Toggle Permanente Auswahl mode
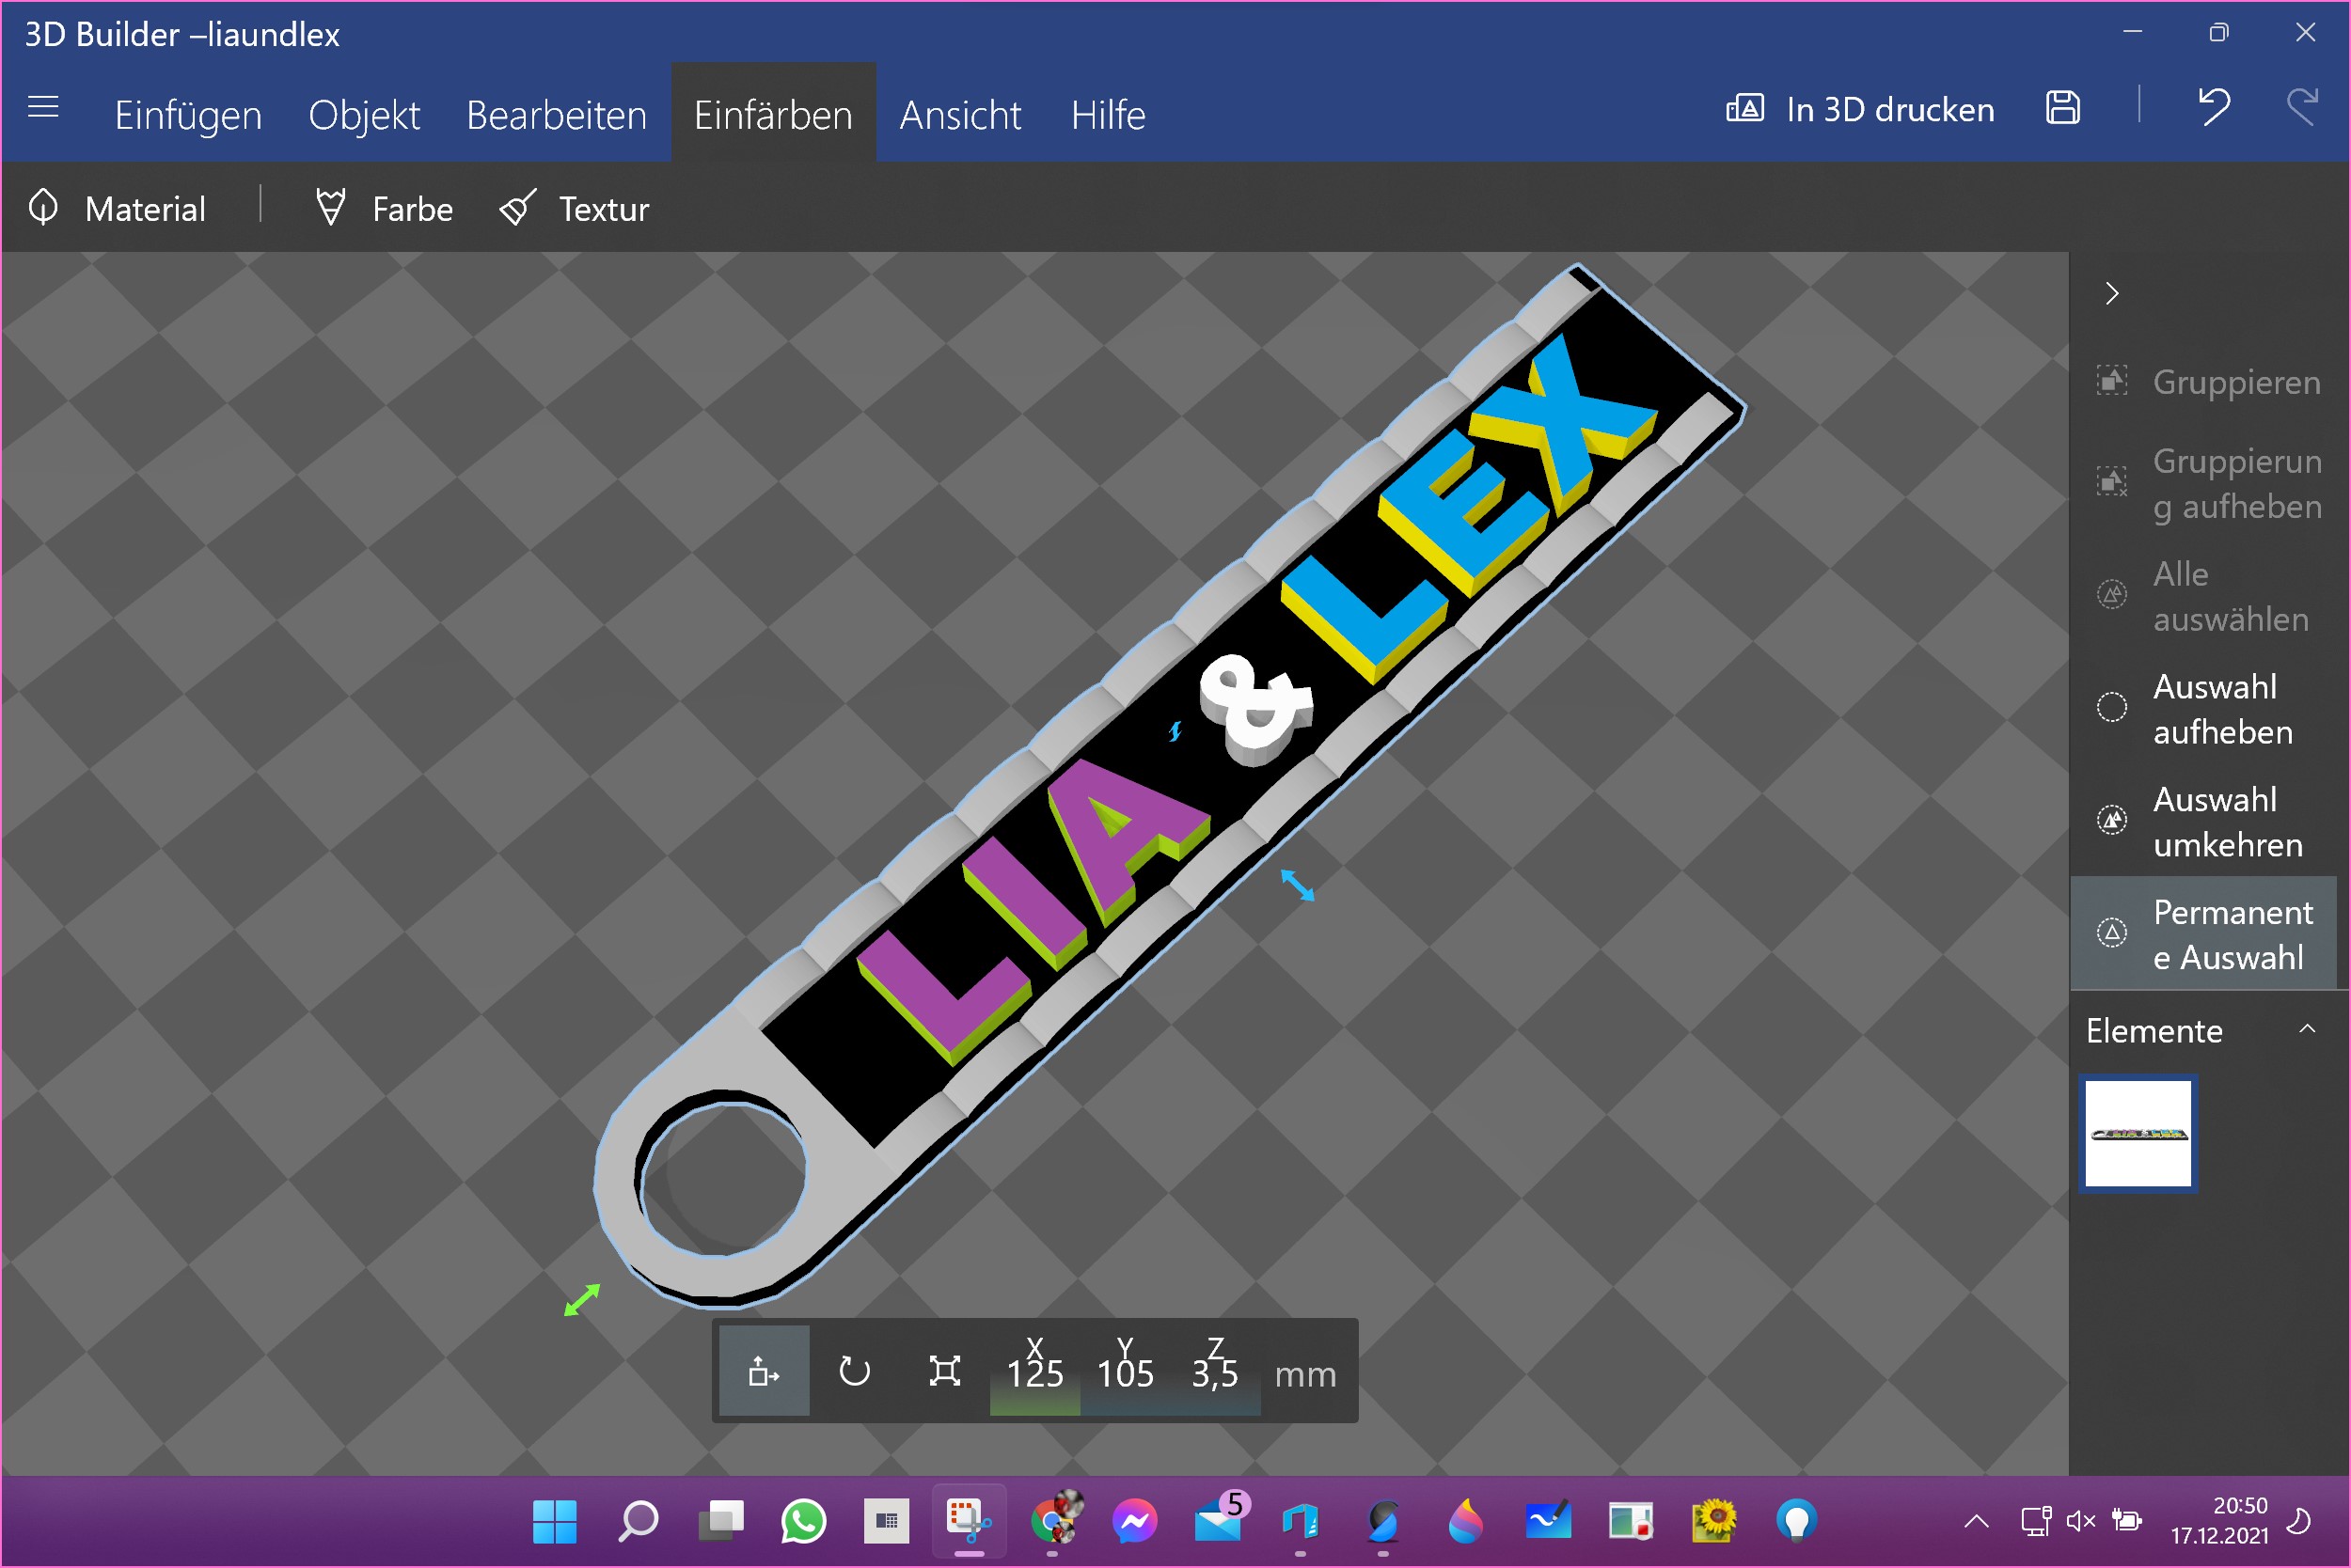This screenshot has width=2351, height=1568. point(2204,934)
